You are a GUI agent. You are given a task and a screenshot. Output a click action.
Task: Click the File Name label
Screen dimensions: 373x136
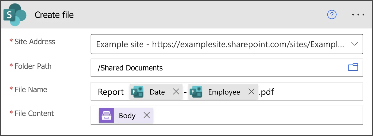(31, 90)
